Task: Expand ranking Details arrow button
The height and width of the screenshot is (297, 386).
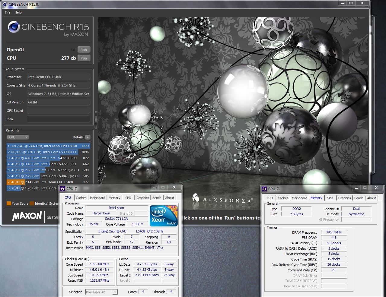Action: 88,137
